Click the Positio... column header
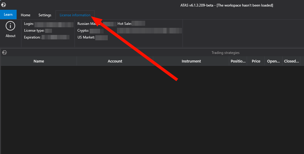 point(238,61)
